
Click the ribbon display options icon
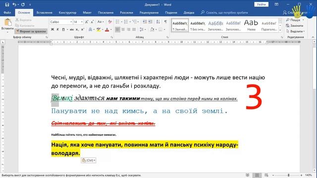[276, 4]
